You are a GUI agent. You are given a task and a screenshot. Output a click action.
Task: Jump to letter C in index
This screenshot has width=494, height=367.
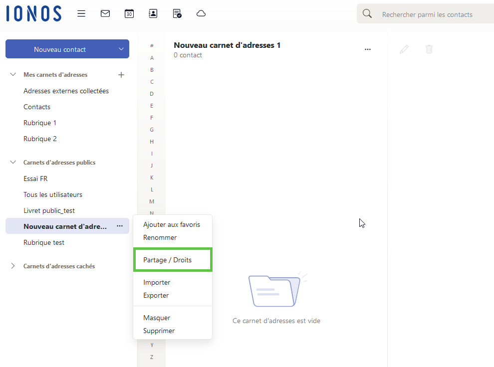(x=152, y=82)
